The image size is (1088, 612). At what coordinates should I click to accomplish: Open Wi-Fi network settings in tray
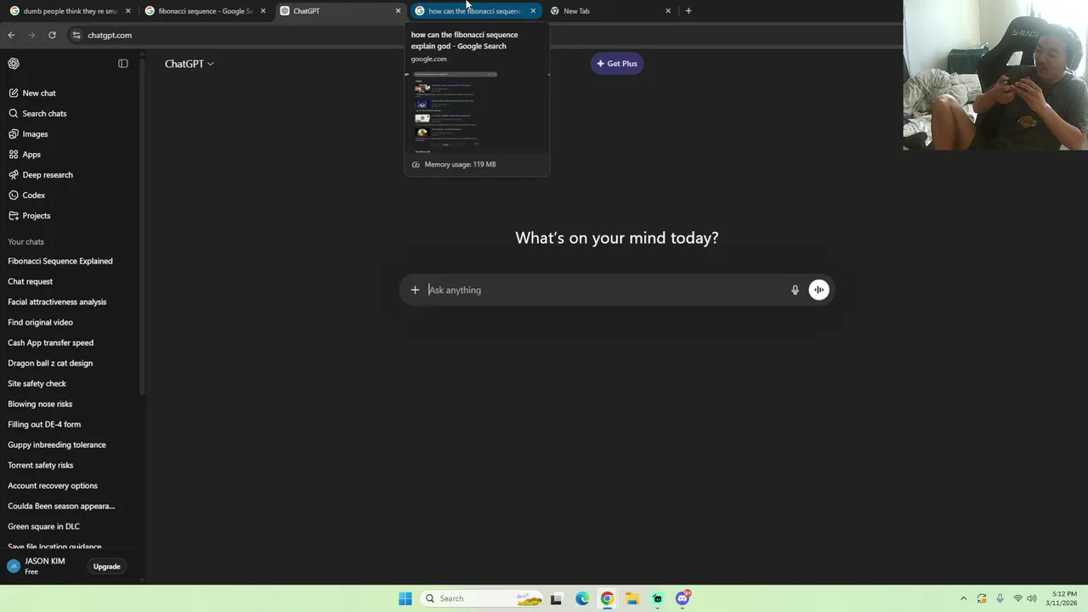pyautogui.click(x=1017, y=598)
